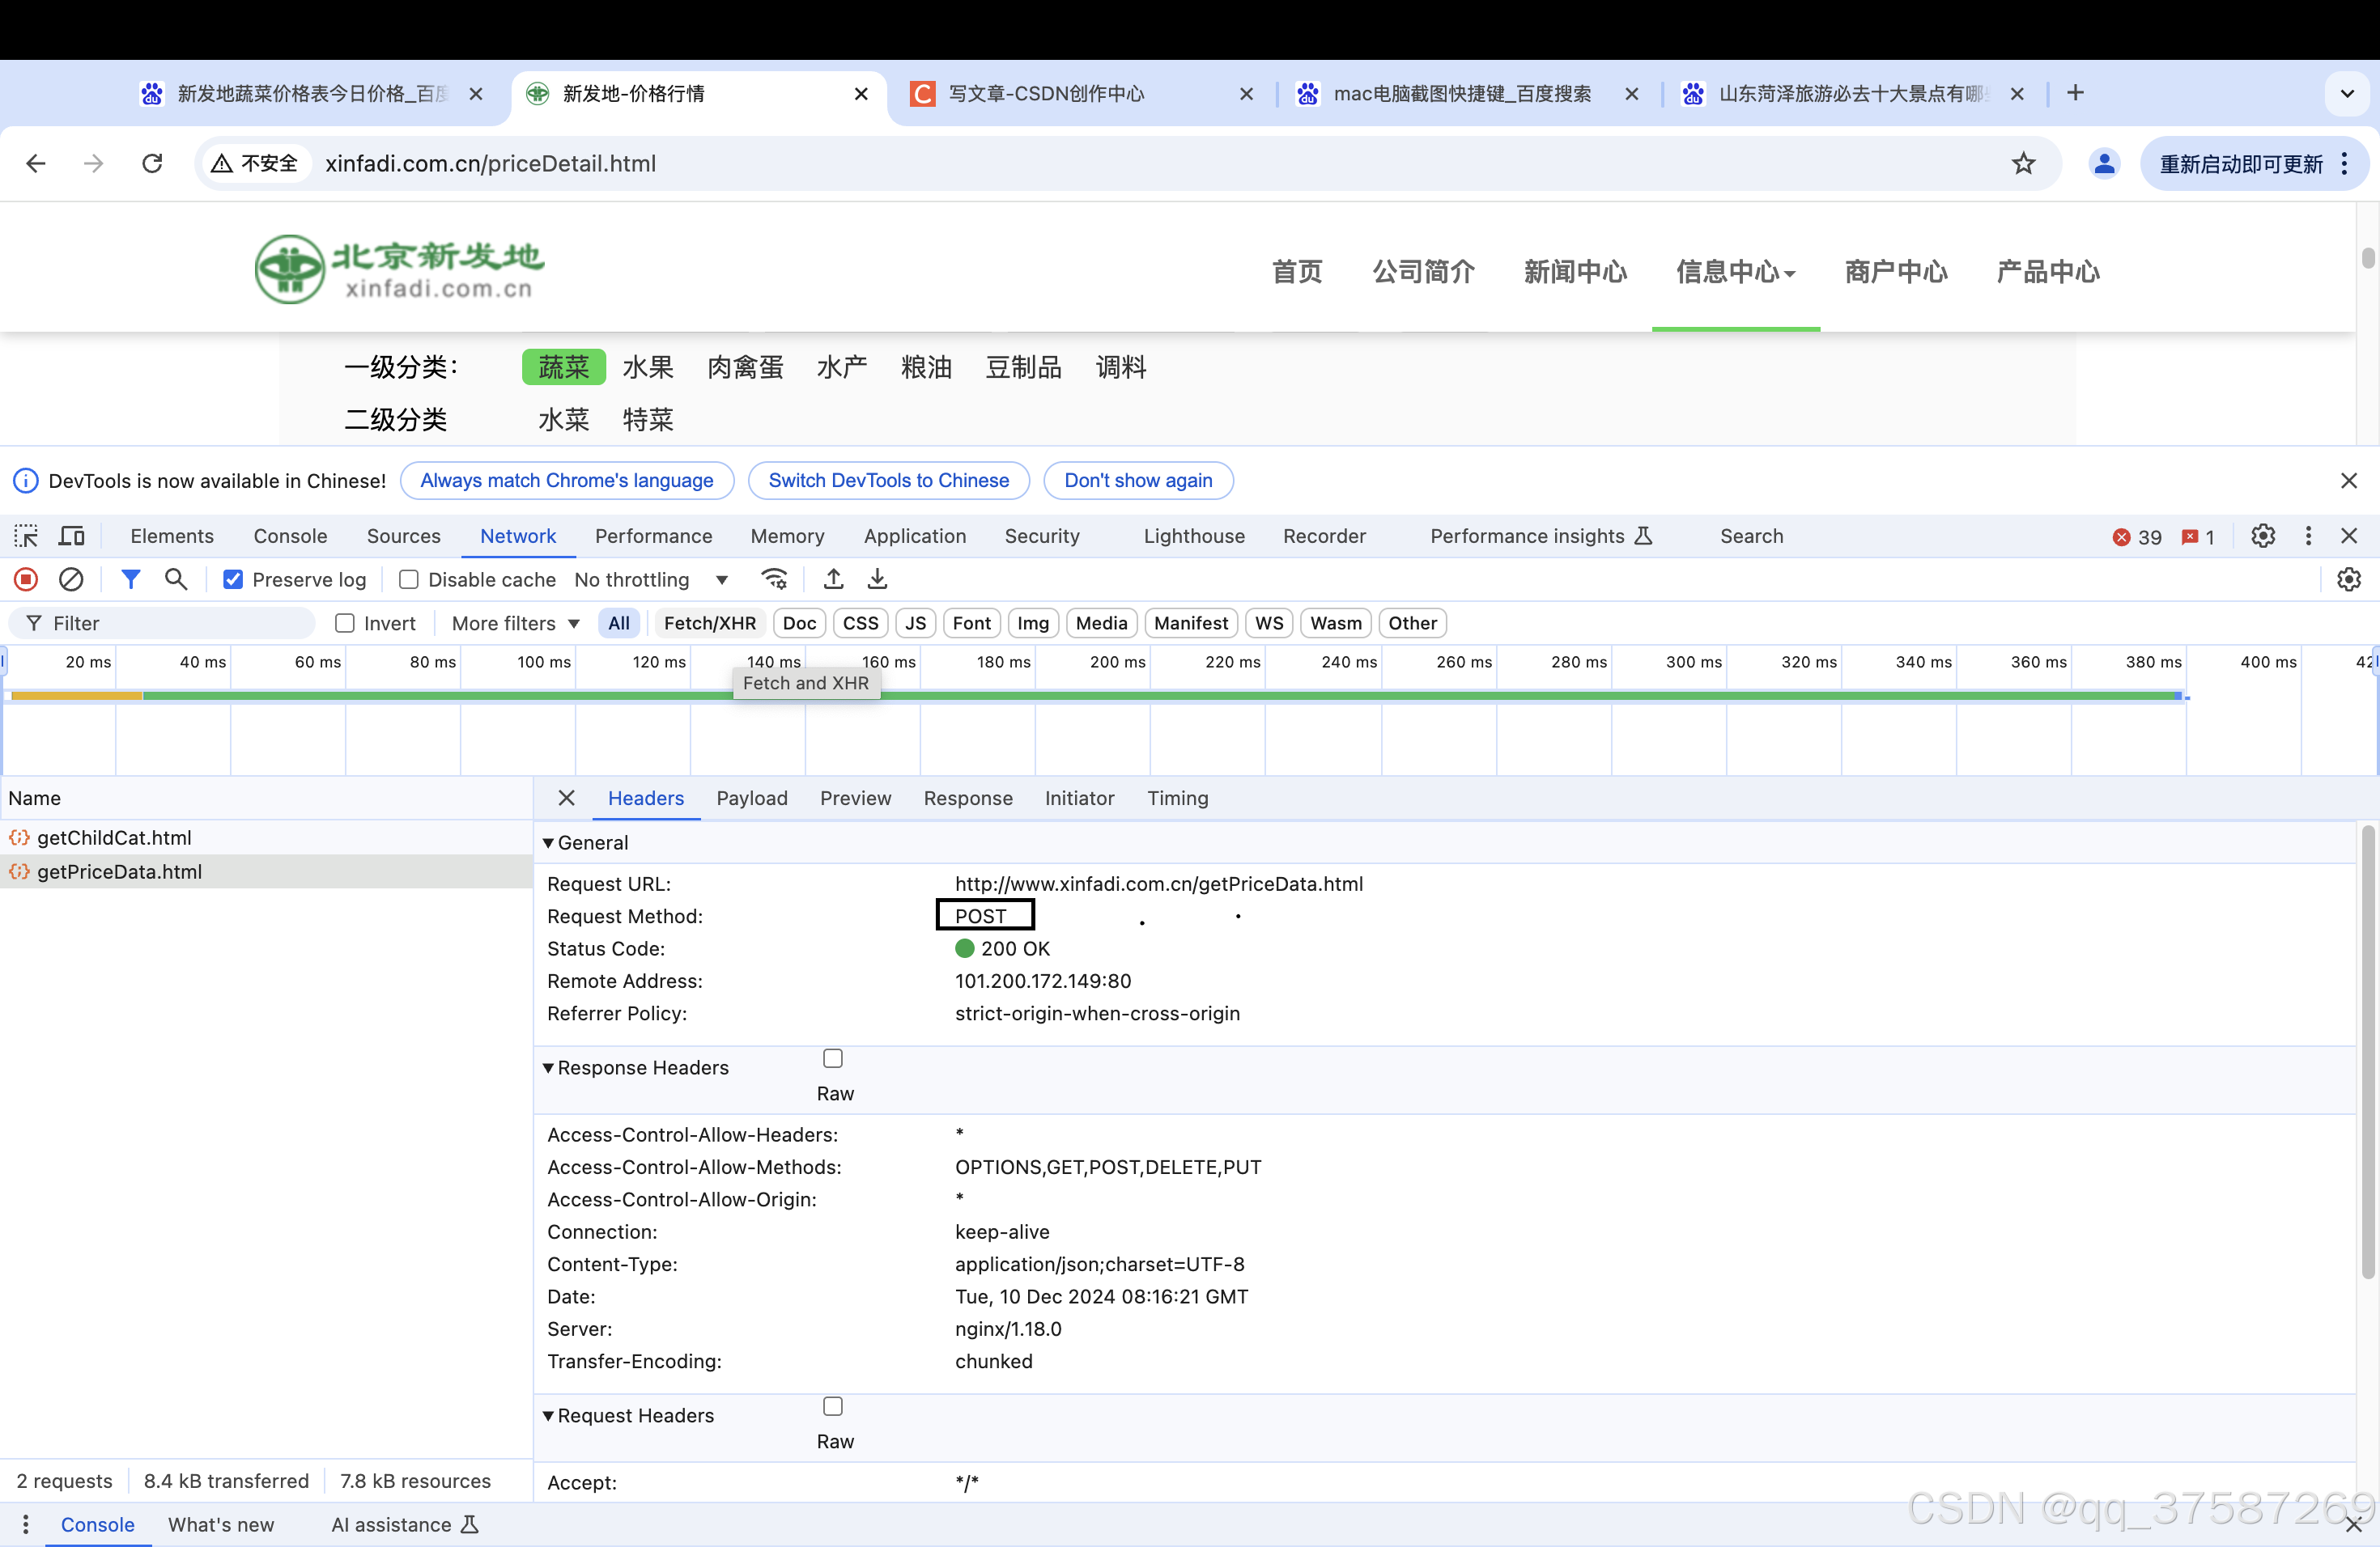Select the Fetch/XHR filter button
This screenshot has height=1547, width=2380.
click(x=709, y=622)
